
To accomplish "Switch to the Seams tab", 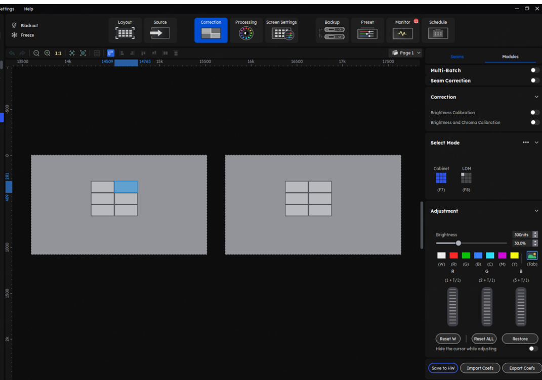I will [457, 57].
